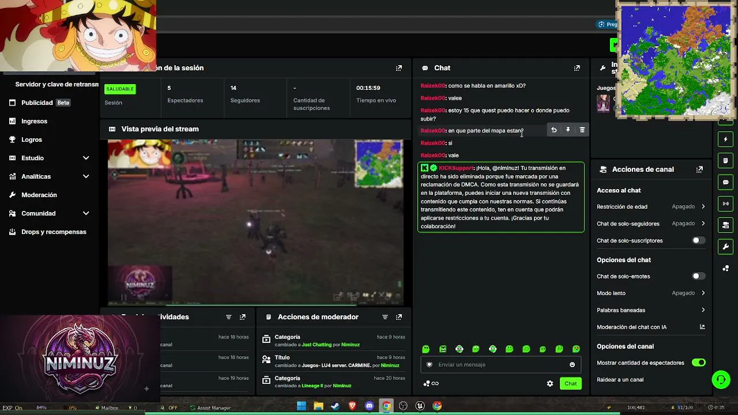Screen dimensions: 738x415
Task: Click Raidear a un canal
Action: coord(620,380)
